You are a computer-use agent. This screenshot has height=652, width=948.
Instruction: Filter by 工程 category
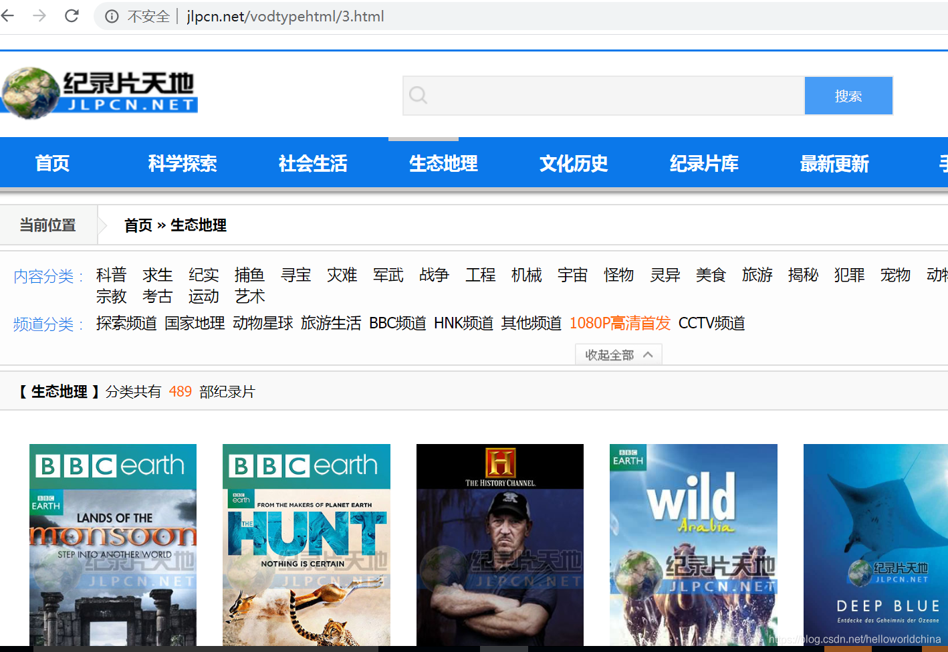[480, 275]
